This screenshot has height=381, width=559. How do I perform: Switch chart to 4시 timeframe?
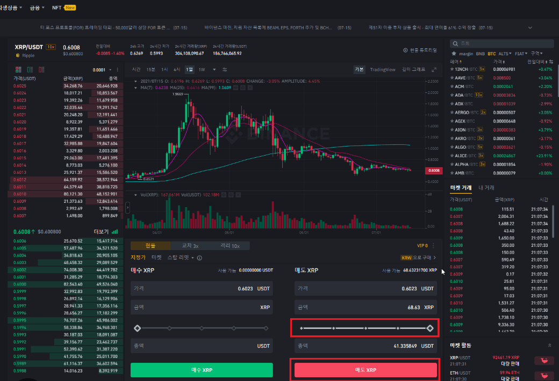(177, 69)
